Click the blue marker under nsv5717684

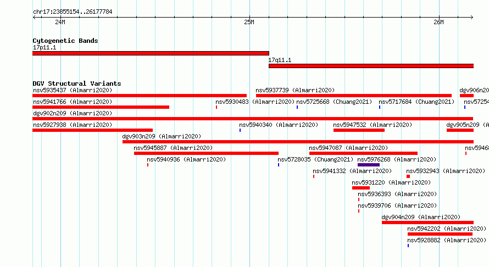(380, 107)
